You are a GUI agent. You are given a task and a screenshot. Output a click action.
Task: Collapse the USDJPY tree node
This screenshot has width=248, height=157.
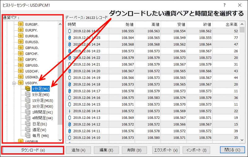tap(14, 83)
